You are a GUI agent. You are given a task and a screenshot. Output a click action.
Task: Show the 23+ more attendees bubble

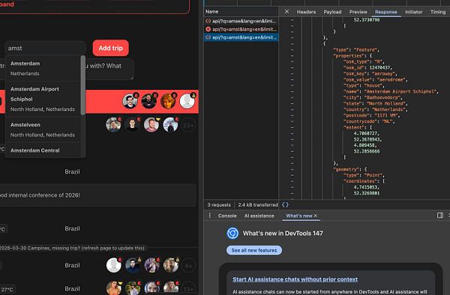pyautogui.click(x=188, y=125)
